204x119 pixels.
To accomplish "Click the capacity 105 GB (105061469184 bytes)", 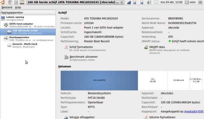I will pos(180,102).
